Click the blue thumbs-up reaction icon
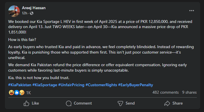 click(x=17, y=93)
